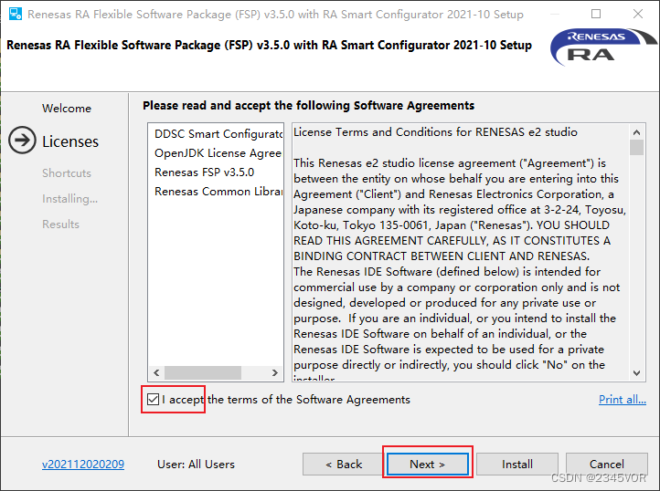Close the setup window
Image resolution: width=660 pixels, height=491 pixels.
(638, 15)
